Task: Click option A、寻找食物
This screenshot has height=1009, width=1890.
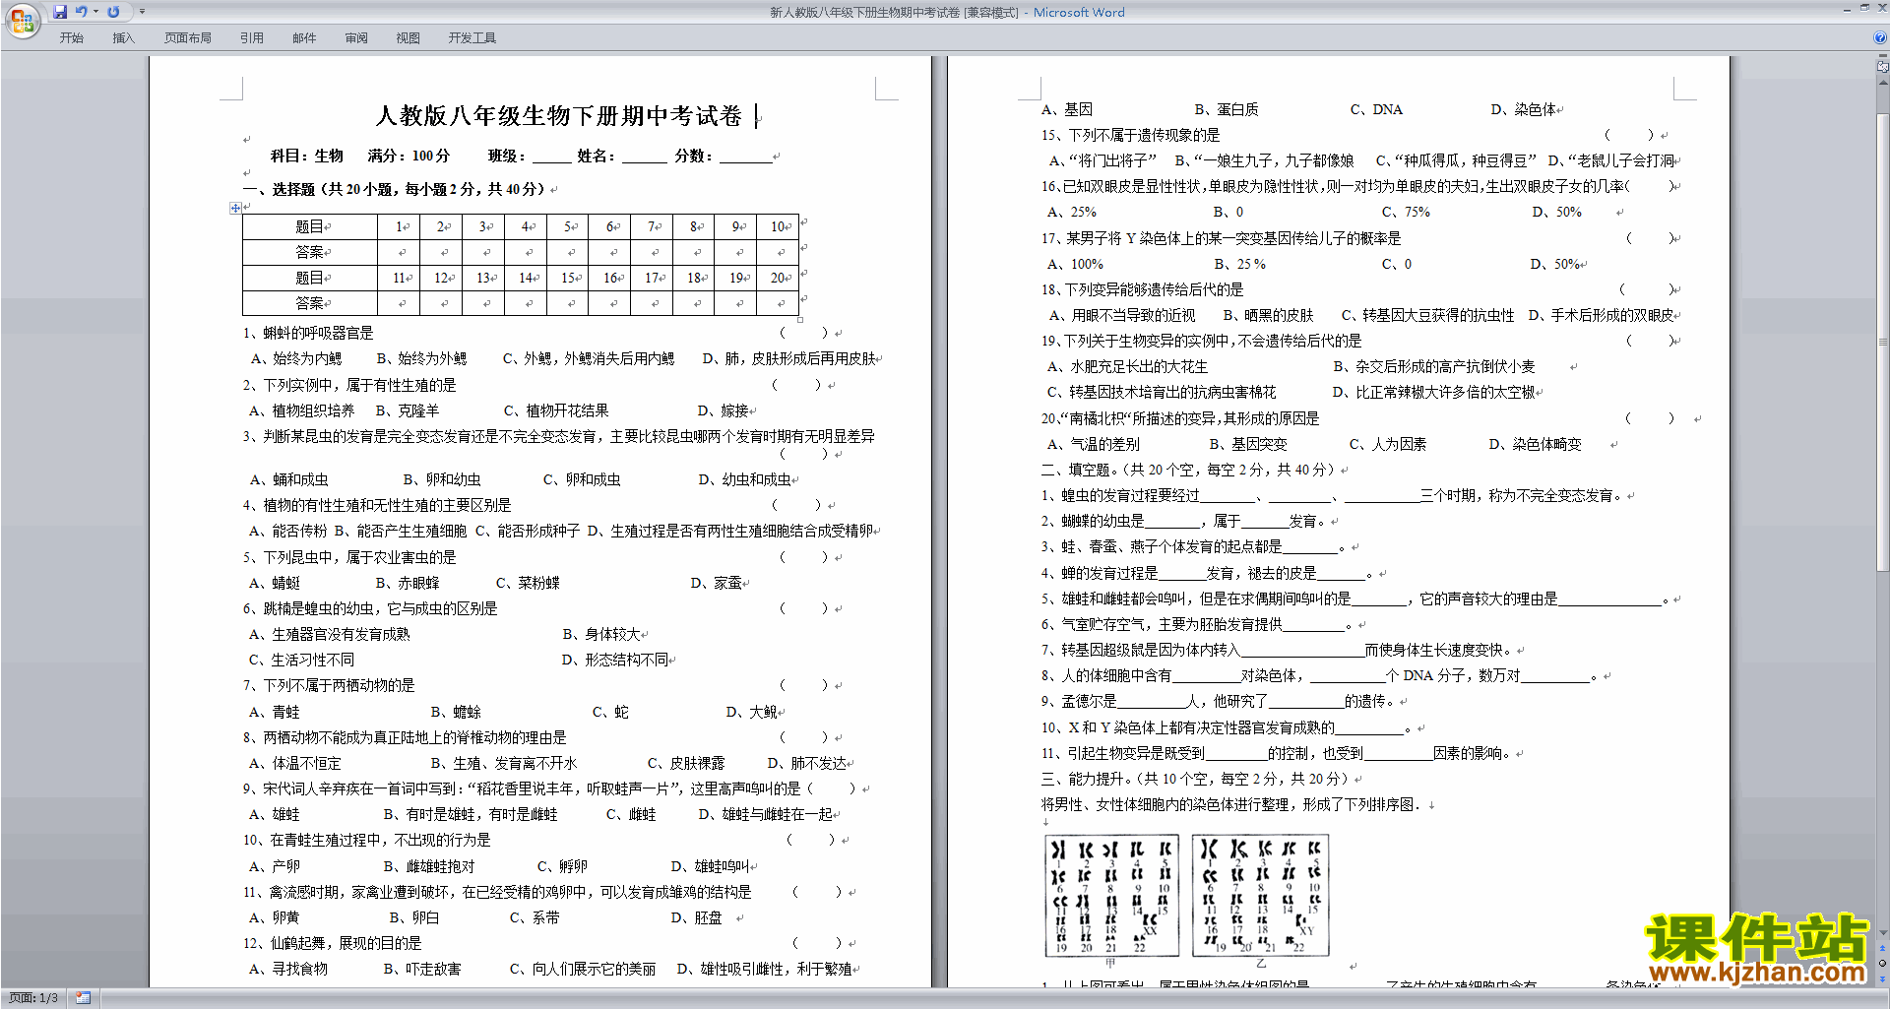Action: [x=288, y=969]
